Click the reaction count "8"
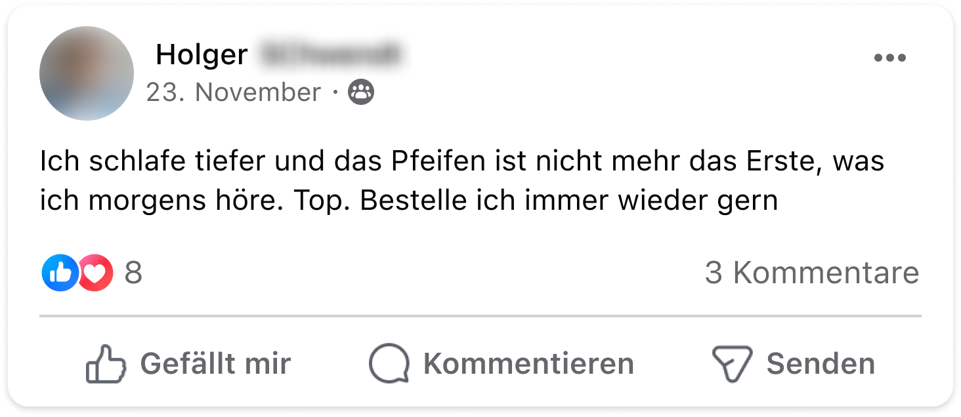 pos(133,273)
